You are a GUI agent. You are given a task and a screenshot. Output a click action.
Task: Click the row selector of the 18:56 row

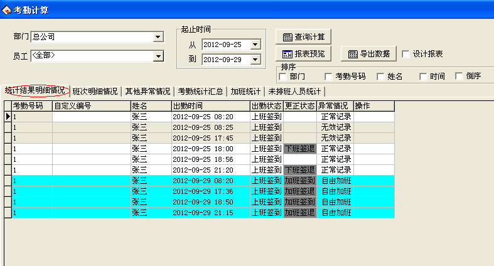[8, 159]
